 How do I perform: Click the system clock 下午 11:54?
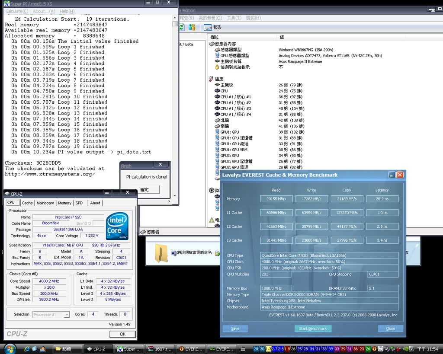[427, 349]
